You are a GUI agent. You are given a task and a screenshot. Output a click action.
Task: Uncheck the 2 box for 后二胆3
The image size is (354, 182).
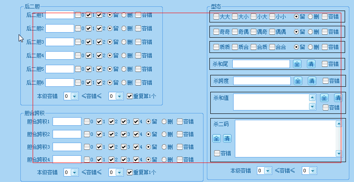[x=99, y=42]
